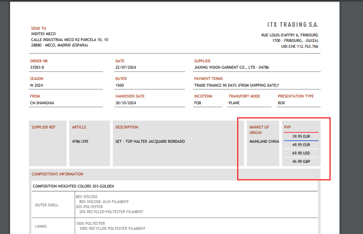
Task: Click the ITX TRADING S.A. company header
Action: (x=292, y=25)
